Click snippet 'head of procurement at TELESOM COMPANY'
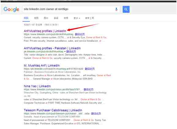This screenshot has height=129, width=177. click(x=47, y=120)
